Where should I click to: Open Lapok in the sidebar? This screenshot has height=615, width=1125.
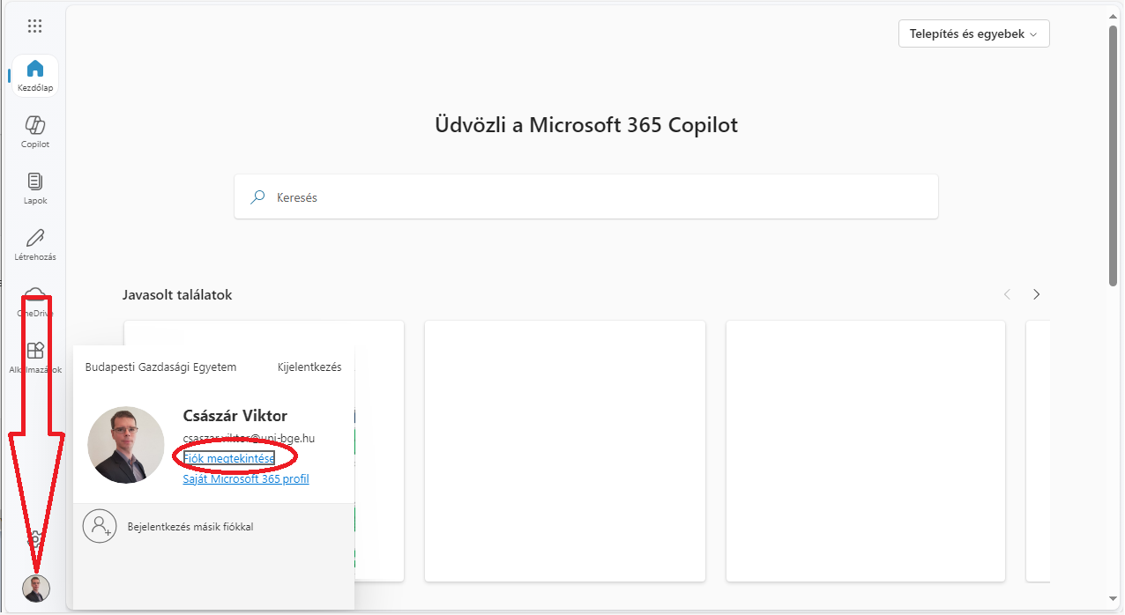coord(35,189)
